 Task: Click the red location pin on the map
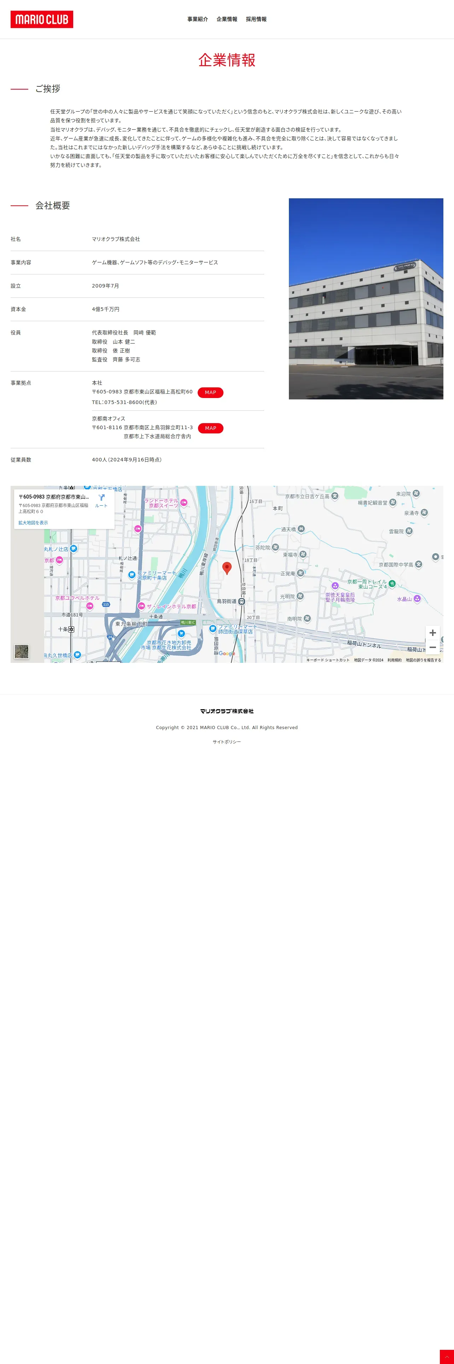227,568
